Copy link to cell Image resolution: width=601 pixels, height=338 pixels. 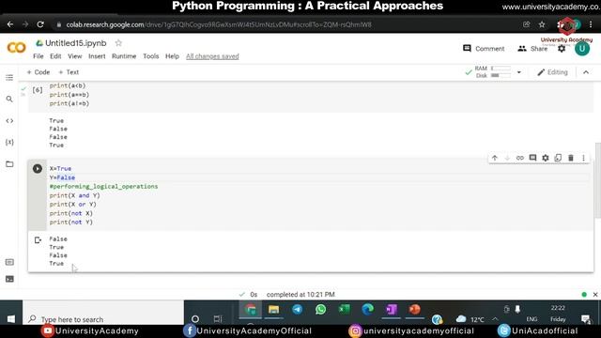[519, 158]
